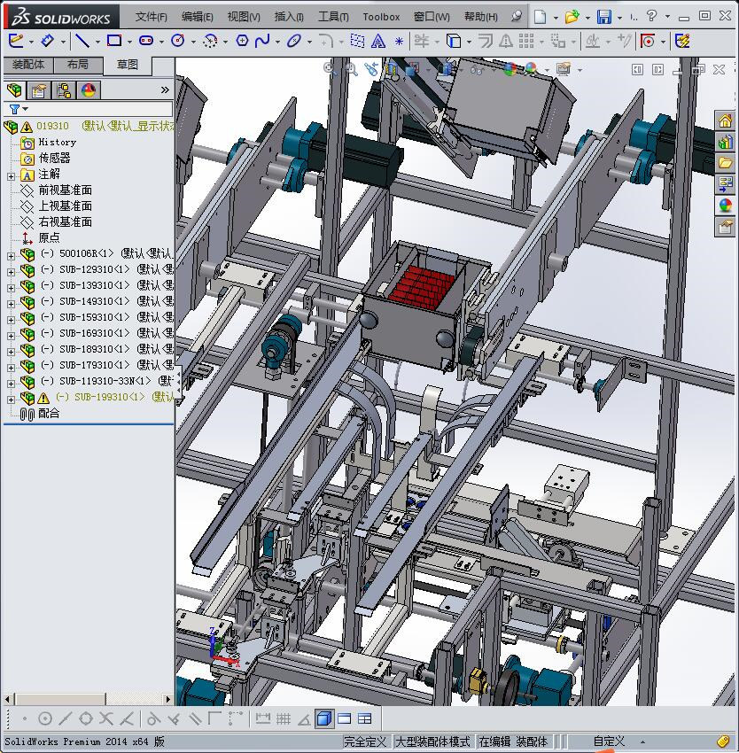The image size is (739, 753).
Task: Click the Zoom to Fit view icon
Action: 331,69
